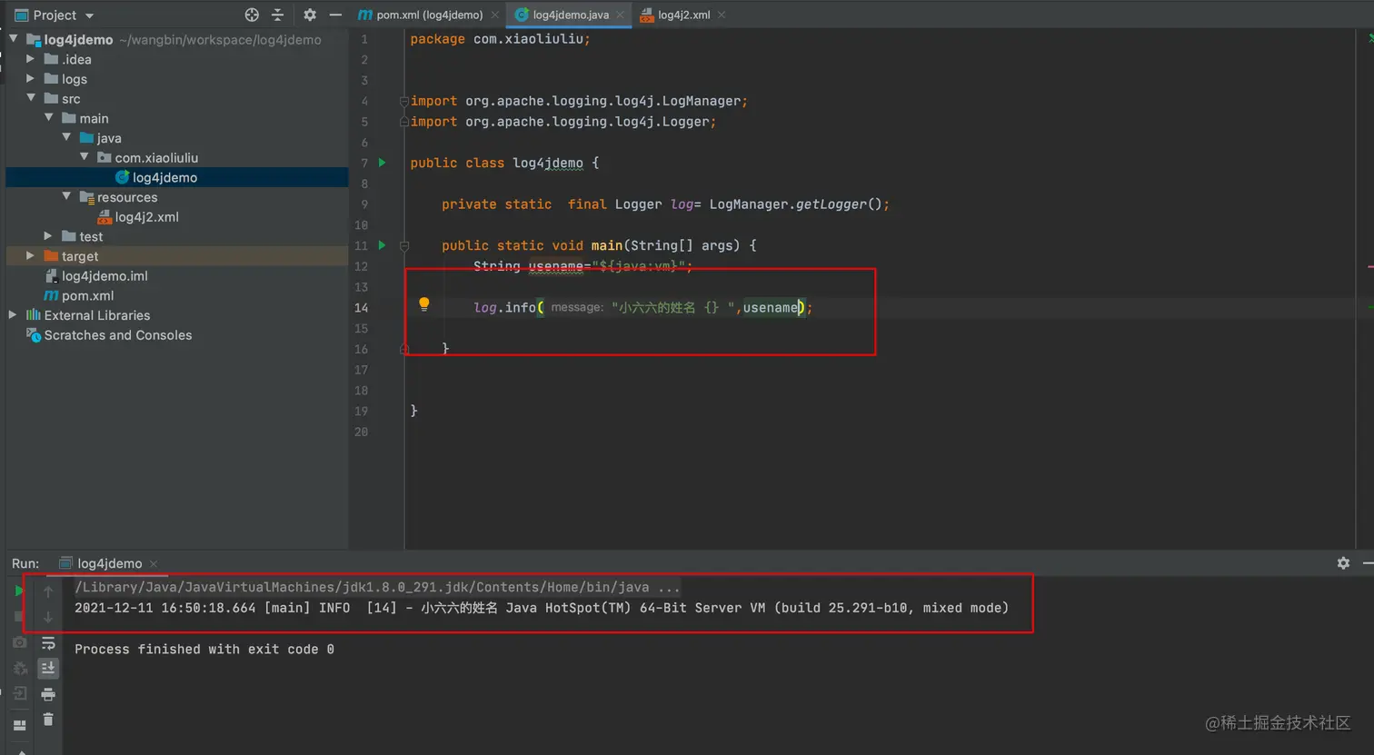Collapse the log4jdemo project root node

click(x=14, y=39)
